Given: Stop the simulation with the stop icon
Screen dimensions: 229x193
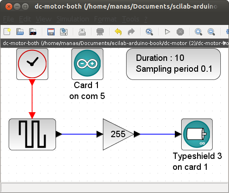Looking at the screenshot, I should click(x=180, y=32).
